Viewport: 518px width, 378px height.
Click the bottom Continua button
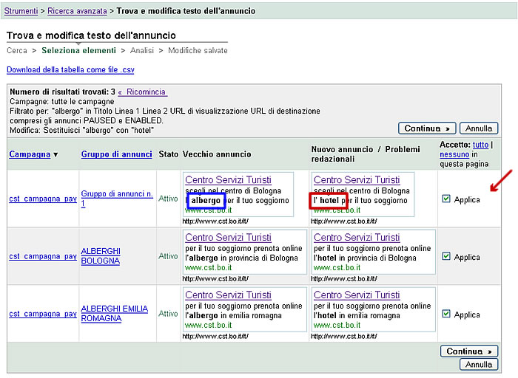pyautogui.click(x=469, y=351)
